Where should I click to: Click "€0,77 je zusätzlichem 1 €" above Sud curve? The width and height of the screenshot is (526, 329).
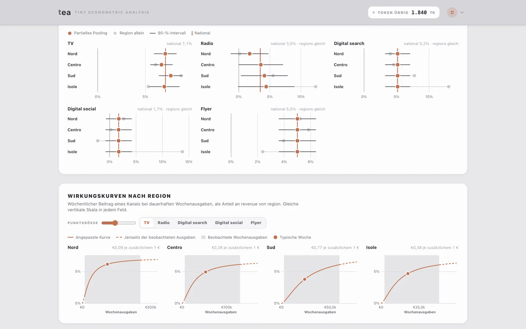click(335, 248)
